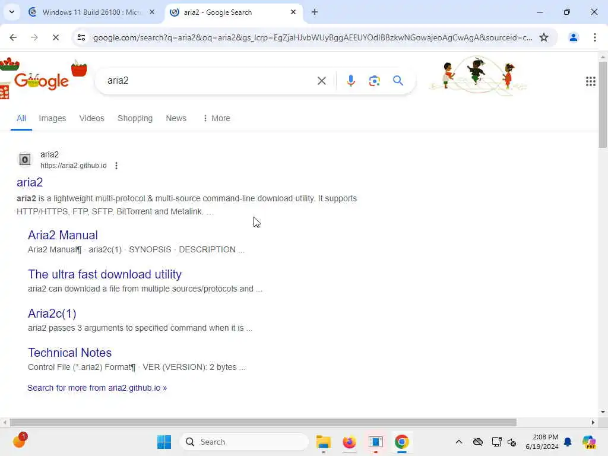608x456 pixels.
Task: Open the Google apps grid
Action: tap(591, 81)
